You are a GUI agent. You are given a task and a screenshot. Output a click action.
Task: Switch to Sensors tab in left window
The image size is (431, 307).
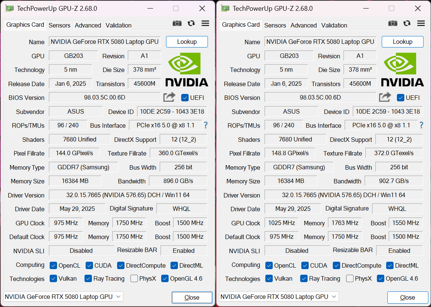59,25
